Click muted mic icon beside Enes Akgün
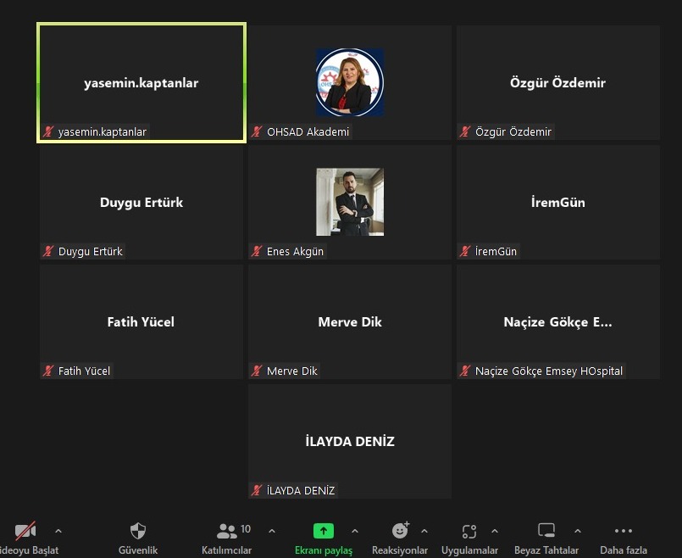 pyautogui.click(x=257, y=251)
